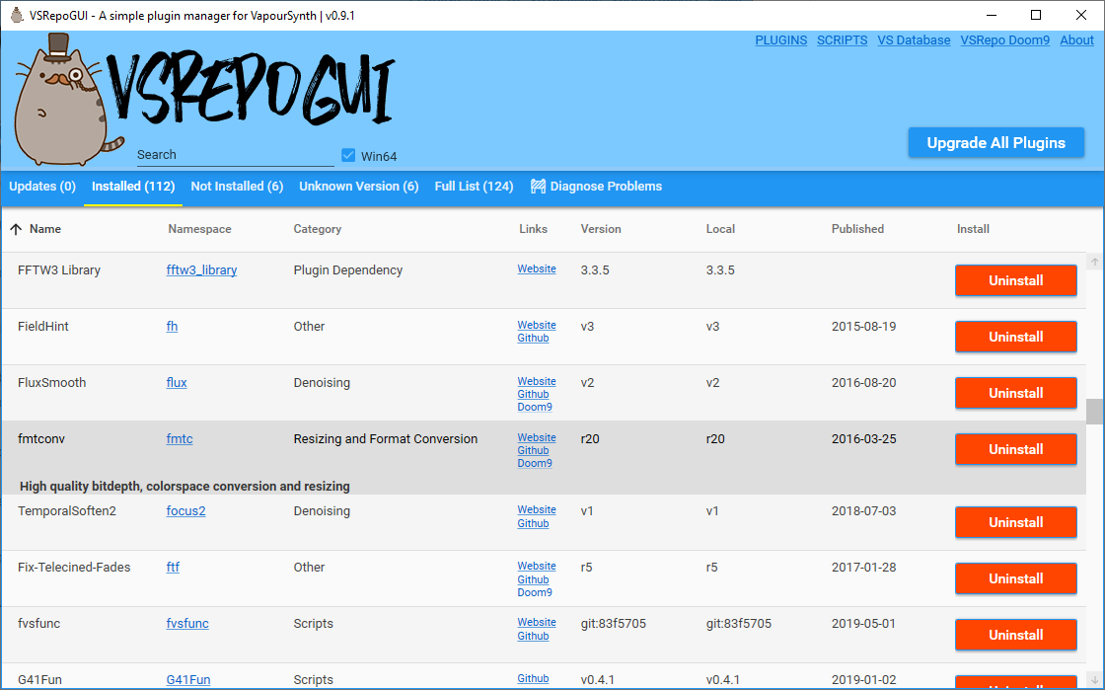Open the fvsfunc namespace link
Viewport: 1105px width, 690px height.
[187, 624]
